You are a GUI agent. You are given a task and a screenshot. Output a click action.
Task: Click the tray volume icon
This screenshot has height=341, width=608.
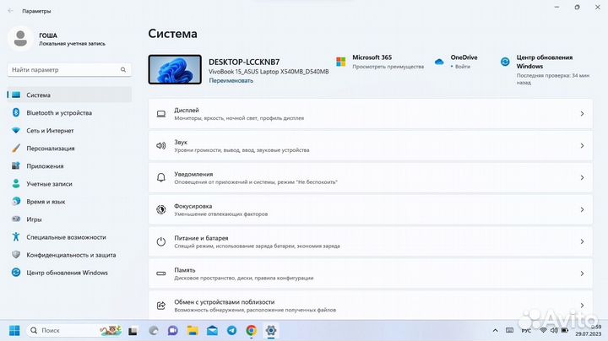pos(554,331)
